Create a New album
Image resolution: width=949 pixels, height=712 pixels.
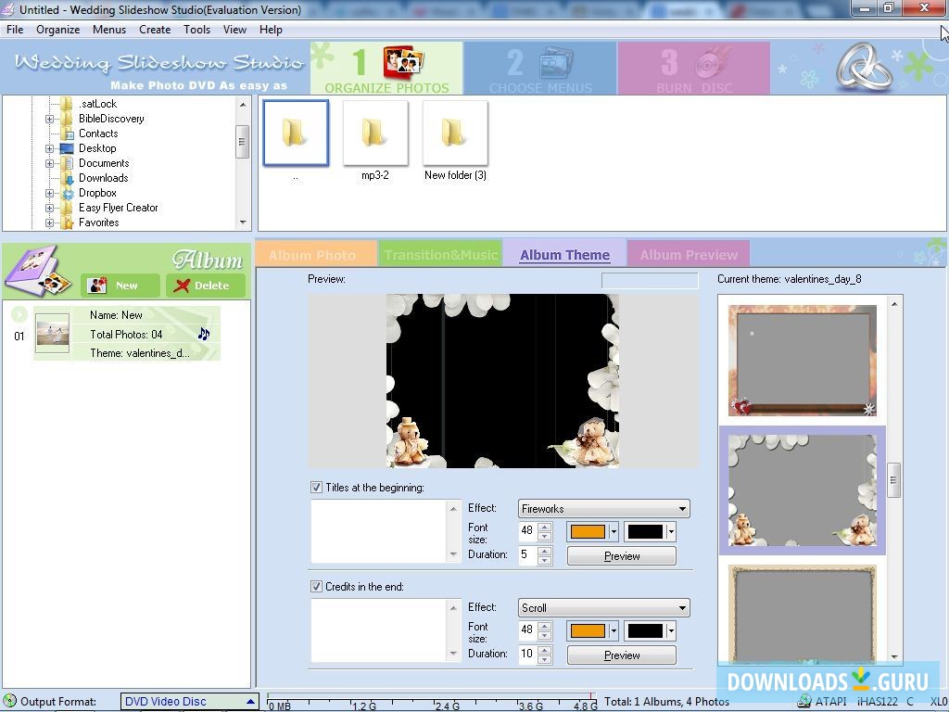click(120, 286)
